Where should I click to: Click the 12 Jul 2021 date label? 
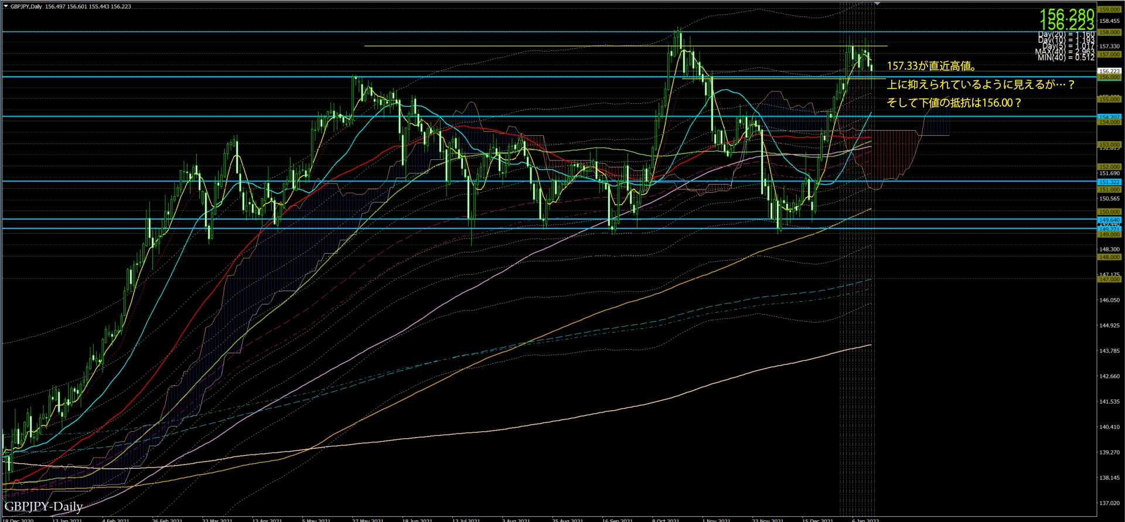point(466,520)
